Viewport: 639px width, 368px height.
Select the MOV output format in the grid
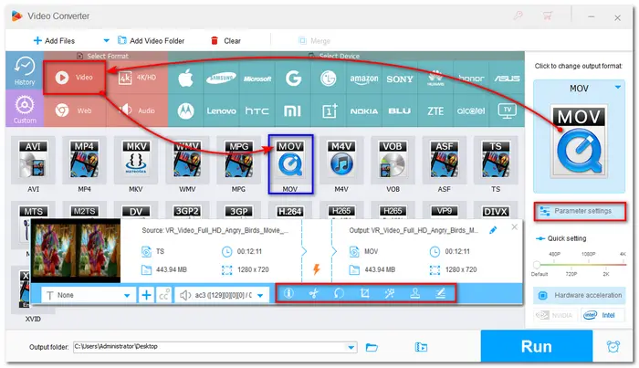tap(290, 165)
